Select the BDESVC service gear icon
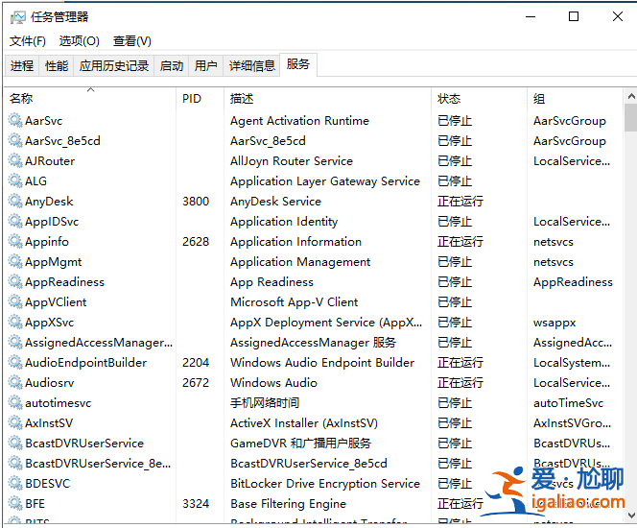Image resolution: width=637 pixels, height=528 pixels. click(15, 483)
